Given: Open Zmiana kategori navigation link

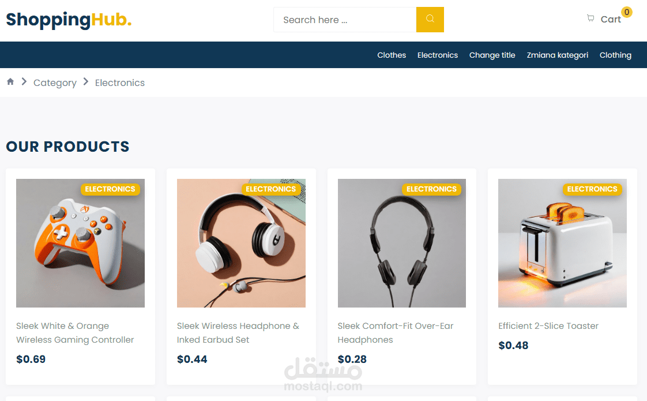Looking at the screenshot, I should (558, 55).
